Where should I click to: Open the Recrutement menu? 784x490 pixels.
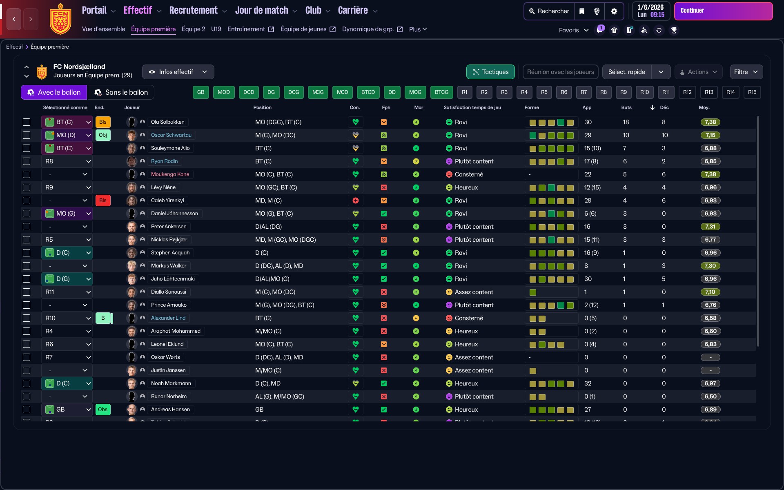pos(194,11)
